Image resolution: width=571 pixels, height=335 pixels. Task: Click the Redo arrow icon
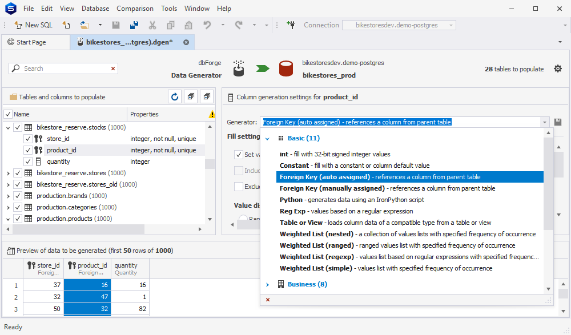pyautogui.click(x=239, y=25)
